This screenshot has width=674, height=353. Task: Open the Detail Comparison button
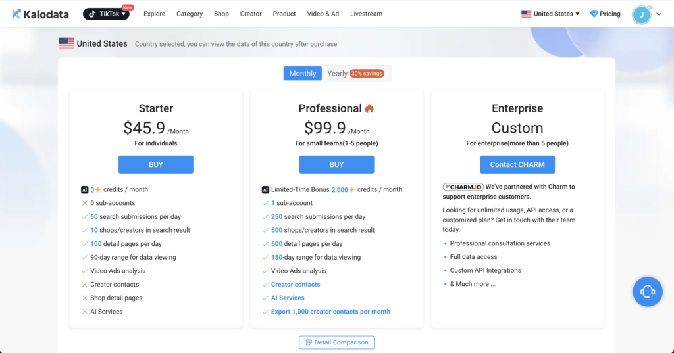tap(336, 342)
